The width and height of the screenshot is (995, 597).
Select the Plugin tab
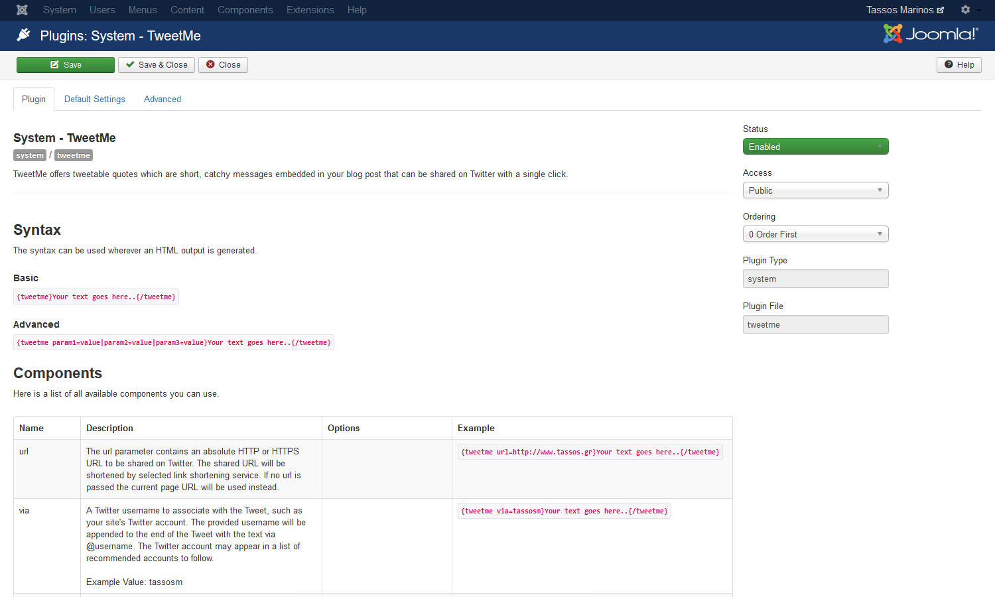[34, 99]
